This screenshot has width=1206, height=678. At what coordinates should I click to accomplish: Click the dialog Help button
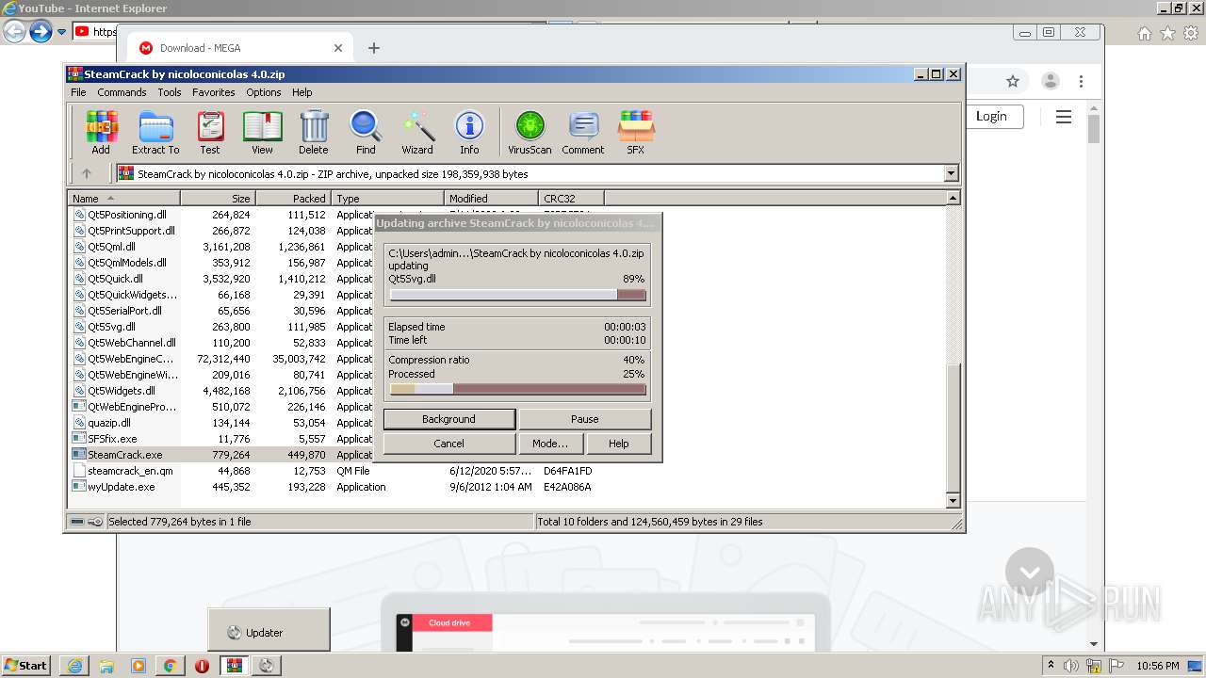pos(619,444)
